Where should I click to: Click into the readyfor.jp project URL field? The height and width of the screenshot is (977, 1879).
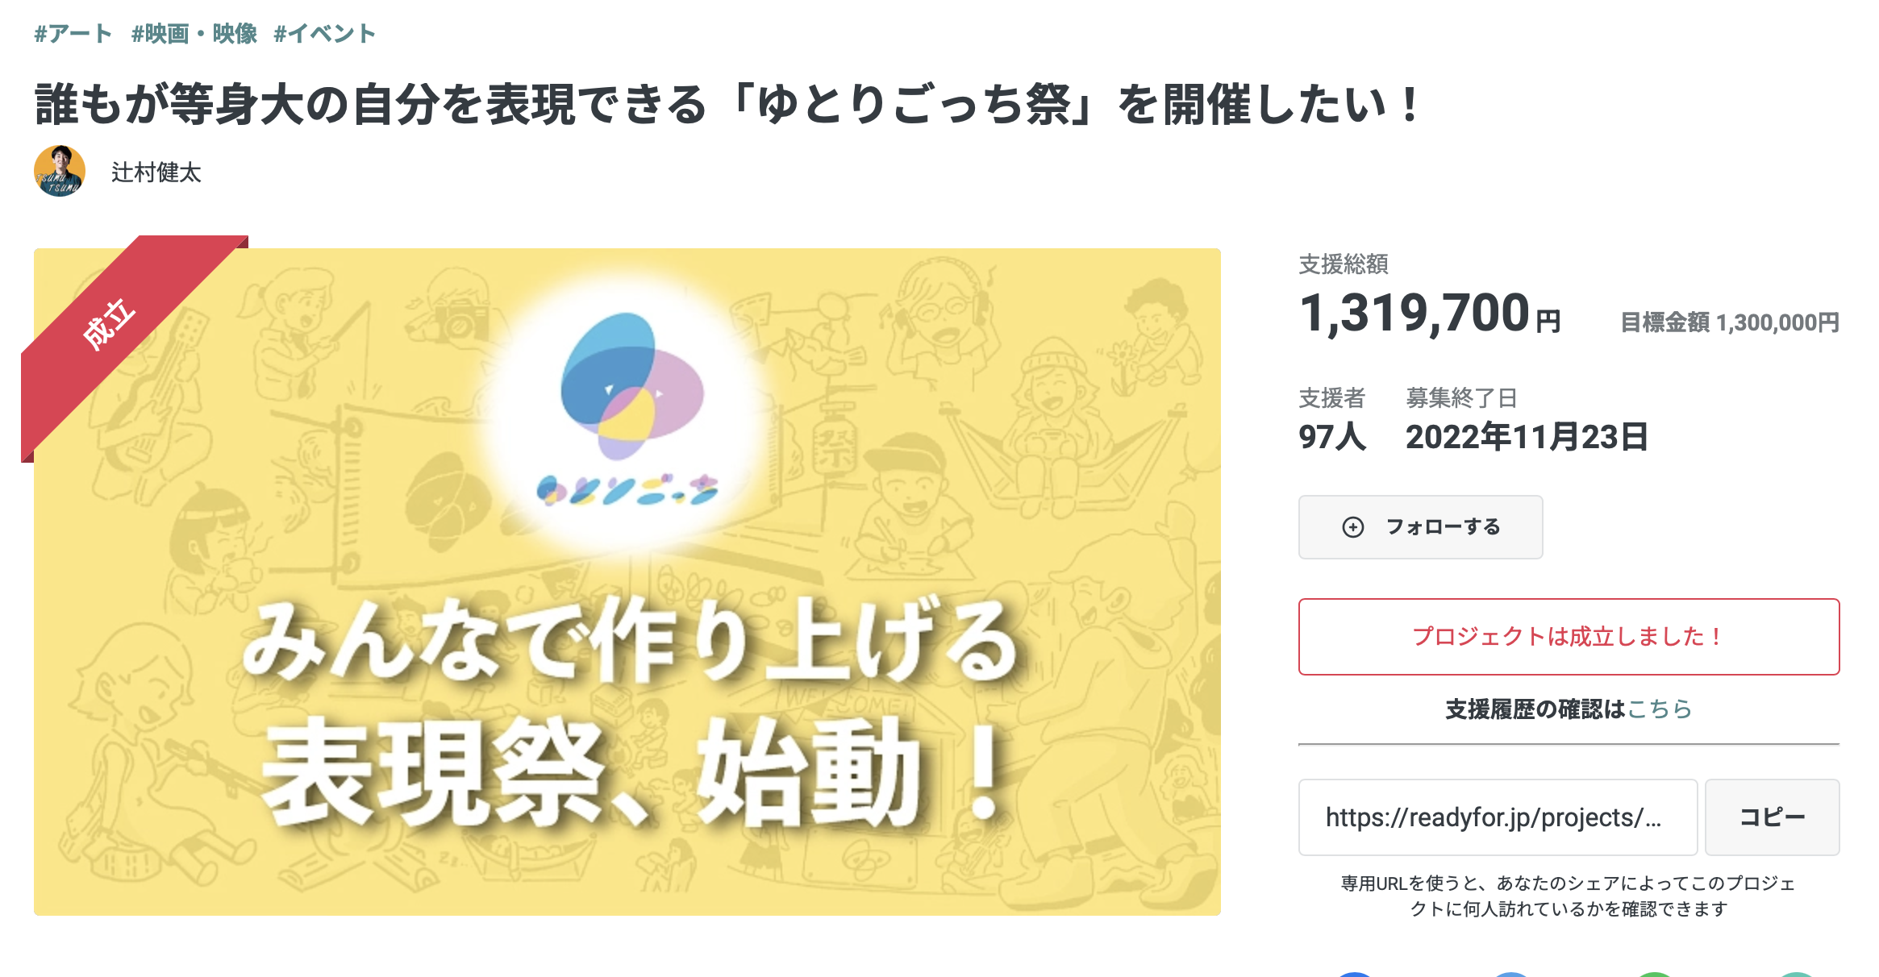pos(1497,817)
